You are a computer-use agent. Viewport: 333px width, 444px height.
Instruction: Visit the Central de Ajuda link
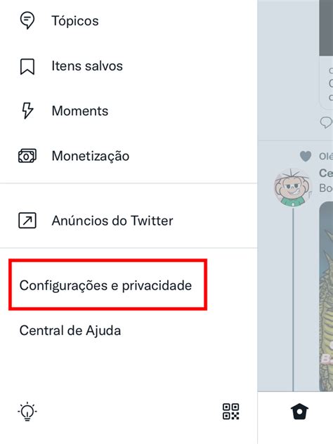click(70, 330)
